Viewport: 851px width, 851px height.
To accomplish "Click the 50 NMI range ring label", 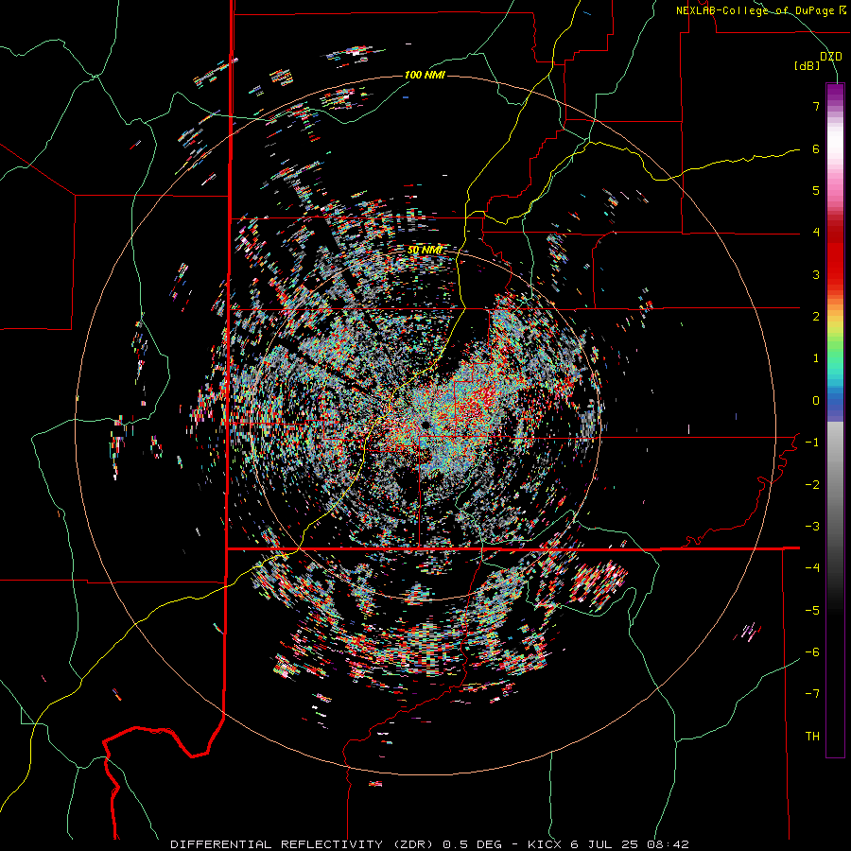I will coord(425,250).
